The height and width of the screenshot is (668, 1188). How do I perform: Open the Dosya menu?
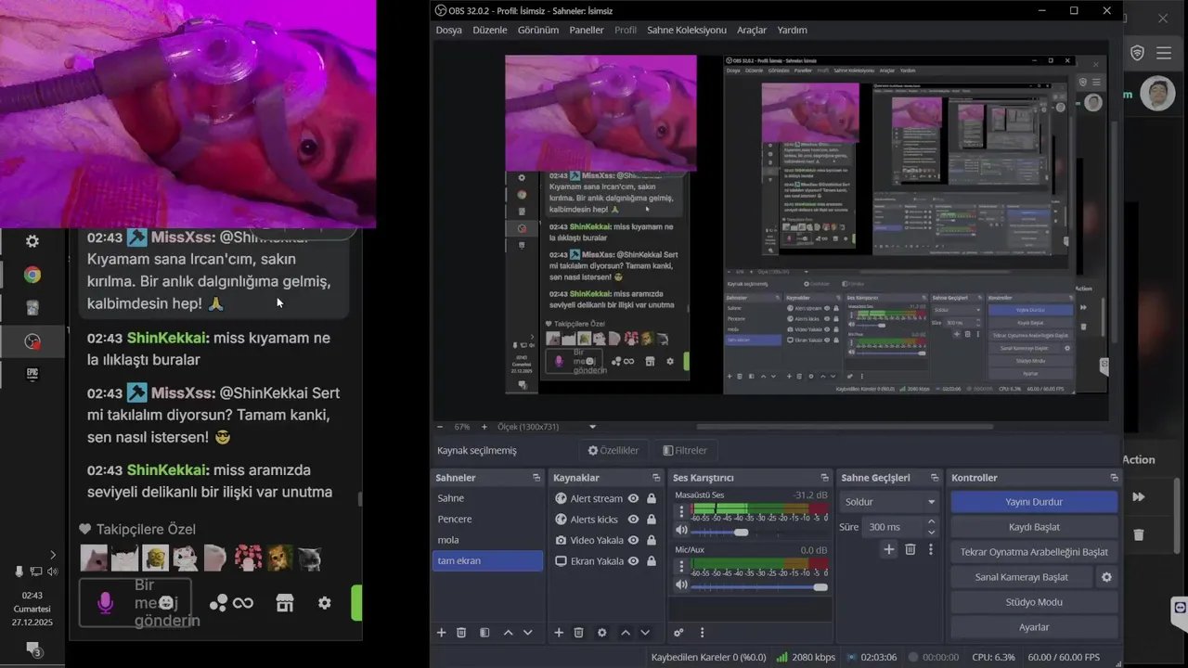[448, 30]
